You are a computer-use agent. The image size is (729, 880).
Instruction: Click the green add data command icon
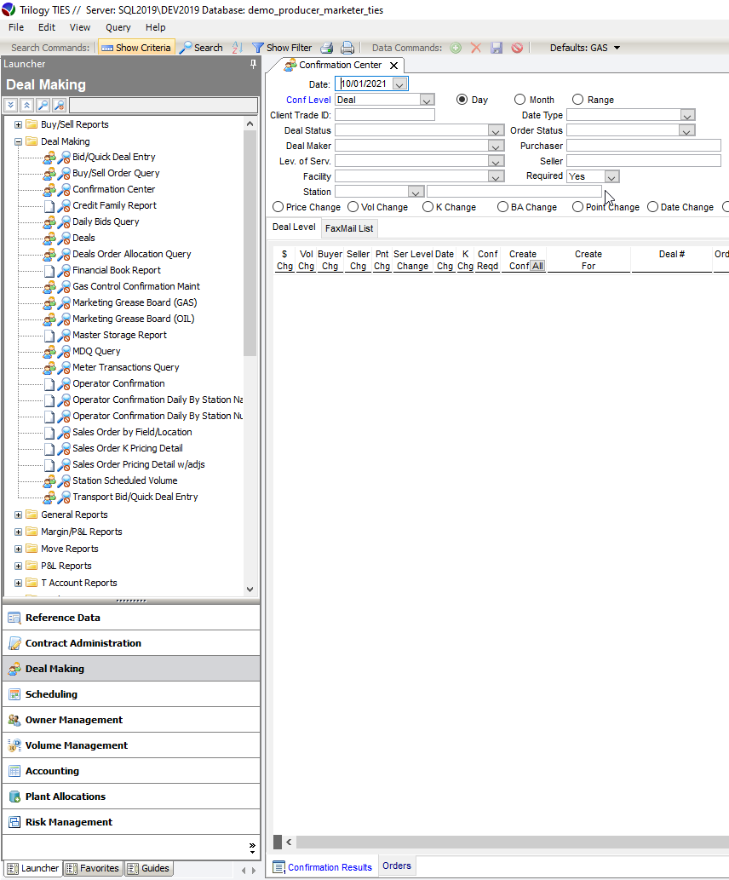pyautogui.click(x=456, y=48)
